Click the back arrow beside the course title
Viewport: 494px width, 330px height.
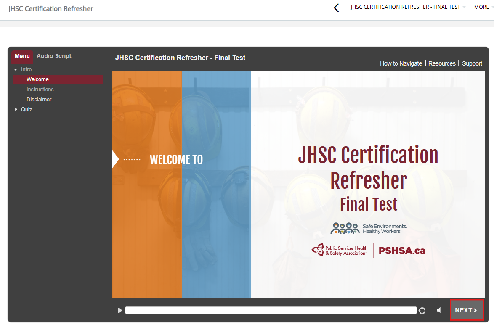pos(336,8)
